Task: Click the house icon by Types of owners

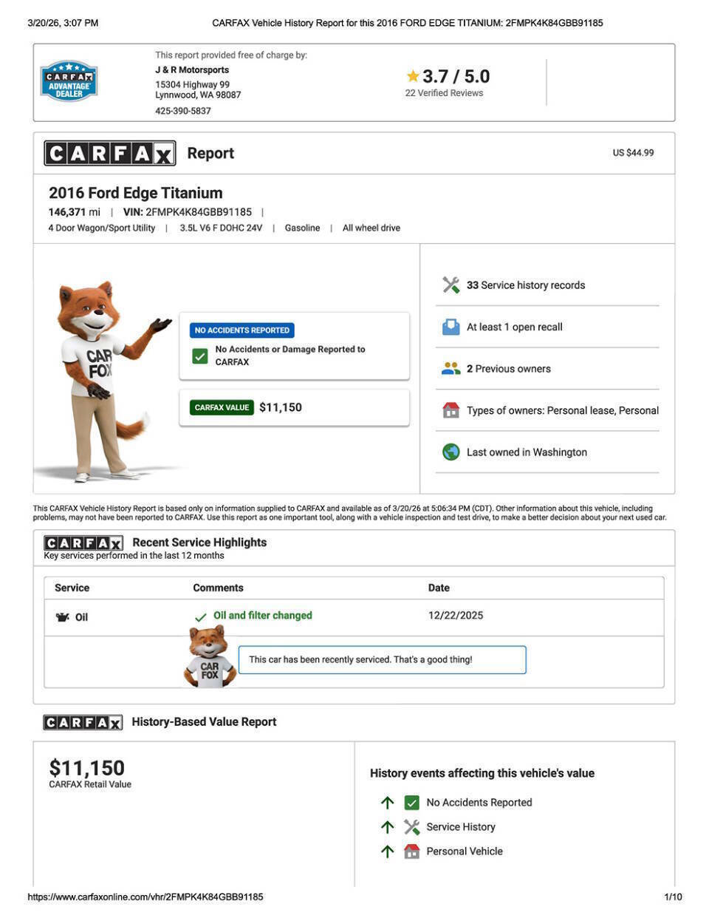Action: 451,410
